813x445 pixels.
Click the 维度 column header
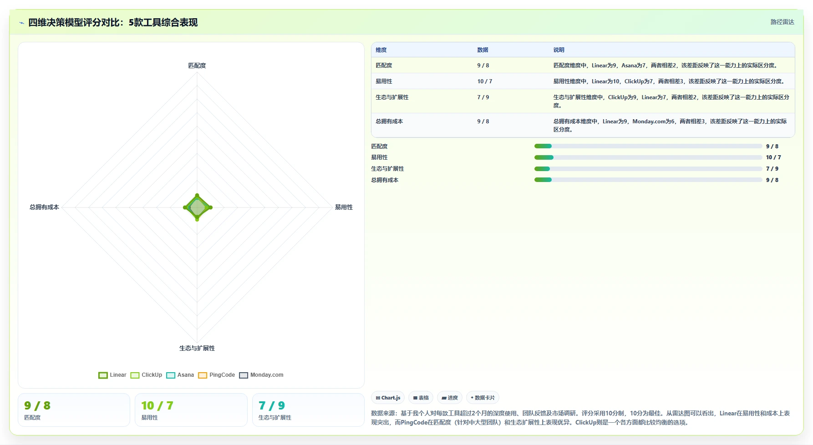coord(381,50)
